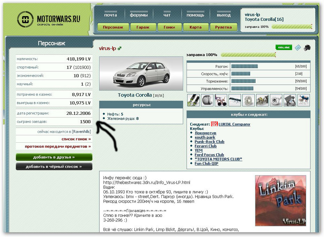Open the brake disc part icon
The image size is (324, 237).
click(248, 100)
